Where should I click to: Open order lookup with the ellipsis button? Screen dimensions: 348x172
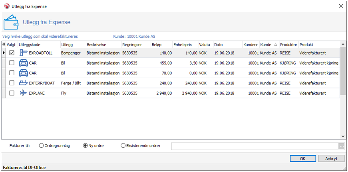341,146
